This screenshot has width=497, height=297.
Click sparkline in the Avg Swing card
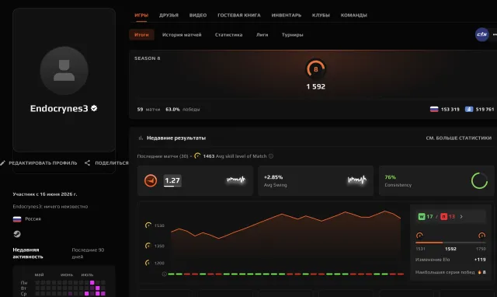tap(356, 180)
